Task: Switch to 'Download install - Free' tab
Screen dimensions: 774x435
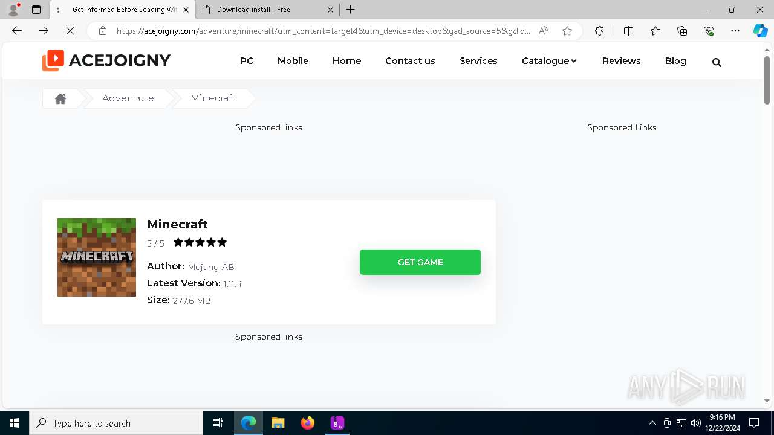Action: point(267,10)
